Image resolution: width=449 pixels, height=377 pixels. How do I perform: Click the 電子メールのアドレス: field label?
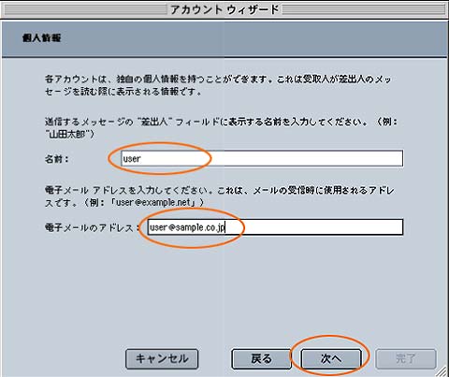[93, 227]
